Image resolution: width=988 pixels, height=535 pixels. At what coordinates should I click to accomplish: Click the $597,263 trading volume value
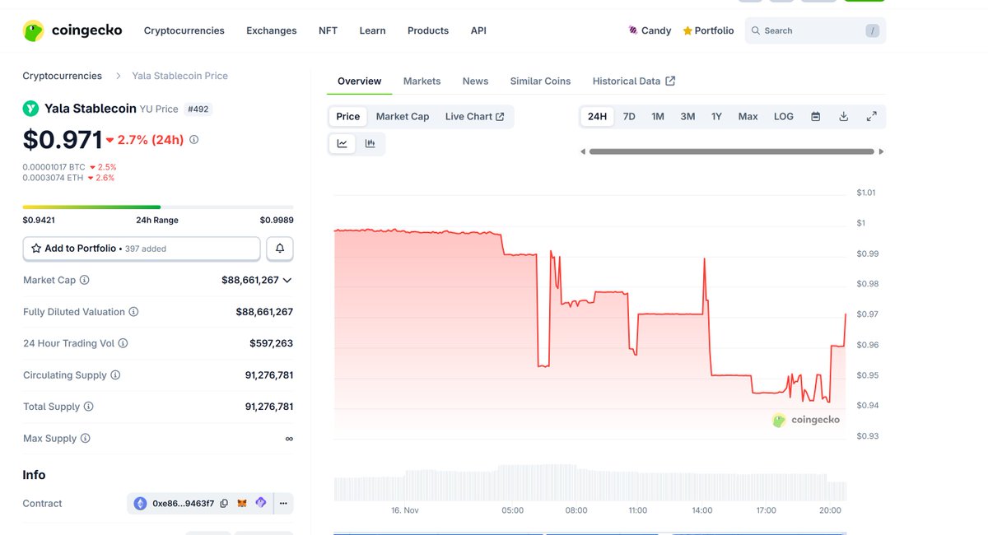(x=272, y=343)
